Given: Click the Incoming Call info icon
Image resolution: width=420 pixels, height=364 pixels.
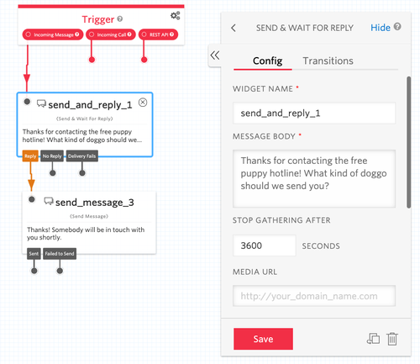Looking at the screenshot, I should coord(129,34).
